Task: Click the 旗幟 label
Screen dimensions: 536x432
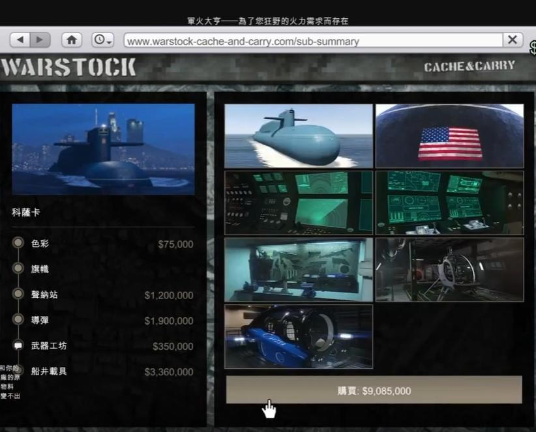Action: click(x=40, y=268)
